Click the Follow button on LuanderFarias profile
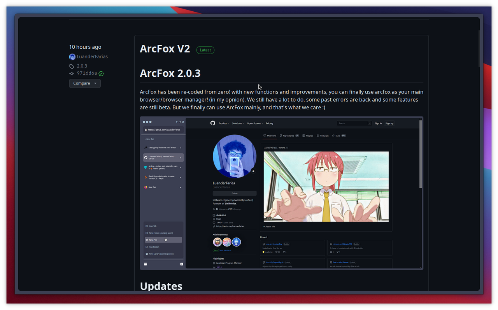The width and height of the screenshot is (498, 310). [234, 193]
